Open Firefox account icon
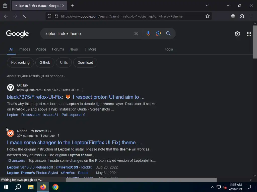The image size is (257, 192). (233, 16)
